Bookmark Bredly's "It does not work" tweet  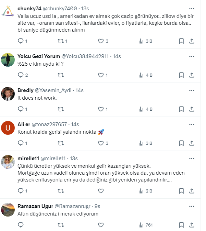coord(181,109)
